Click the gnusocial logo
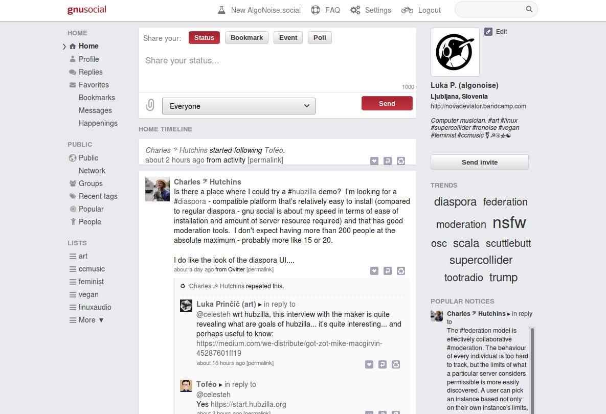 pos(86,10)
